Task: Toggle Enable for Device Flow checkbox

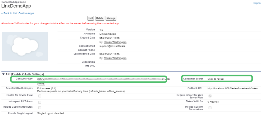Action: [39, 96]
